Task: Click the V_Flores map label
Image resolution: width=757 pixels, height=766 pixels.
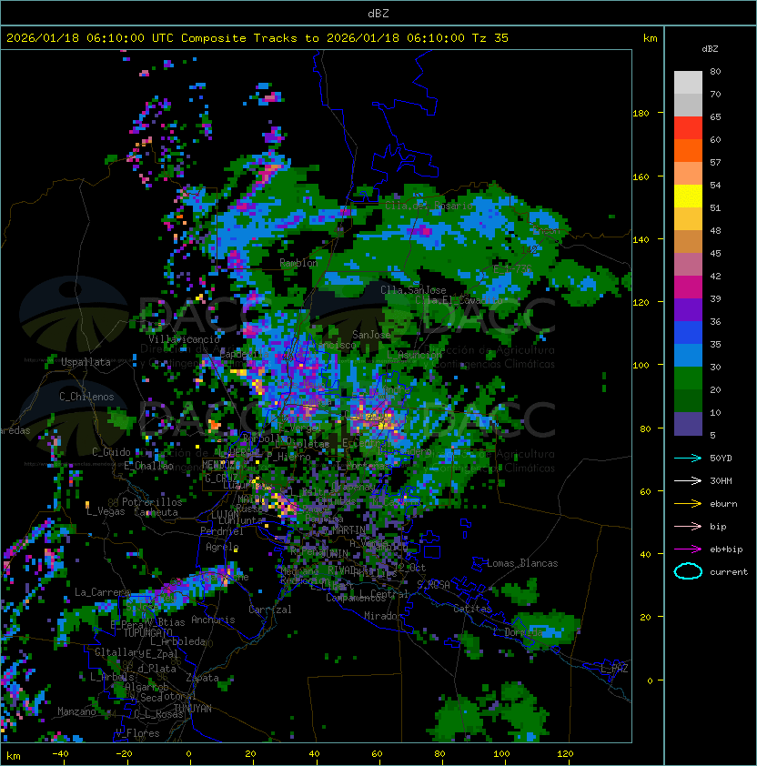Action: pyautogui.click(x=137, y=733)
